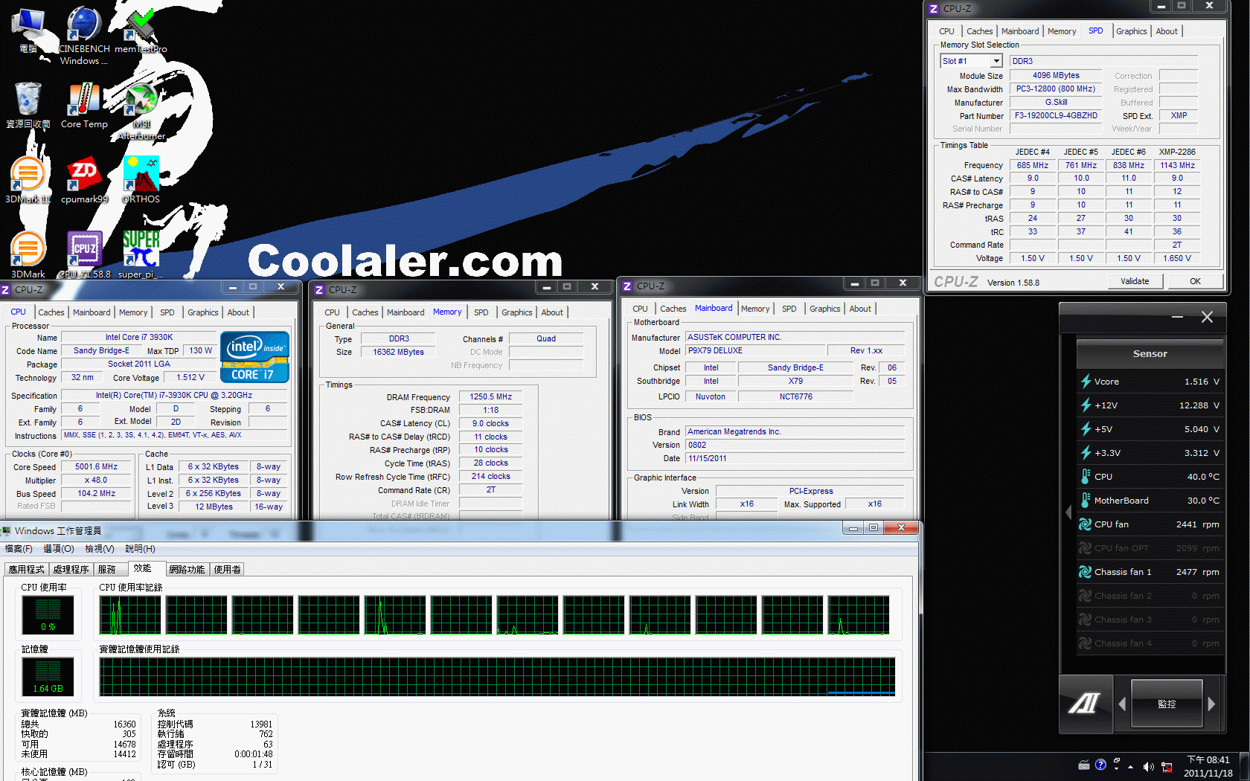Open the volume control in system tray

pos(1148,766)
